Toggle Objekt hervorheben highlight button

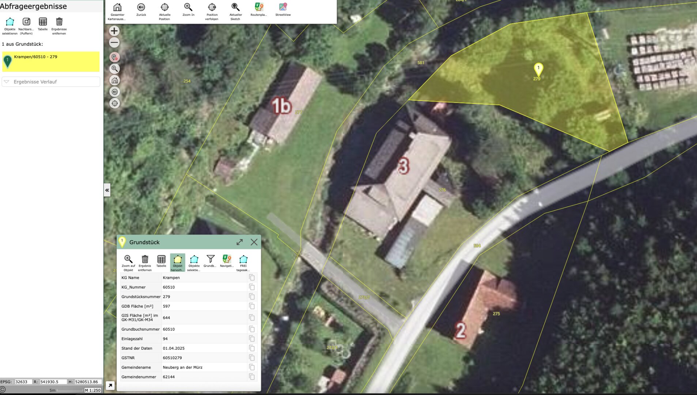coord(178,259)
